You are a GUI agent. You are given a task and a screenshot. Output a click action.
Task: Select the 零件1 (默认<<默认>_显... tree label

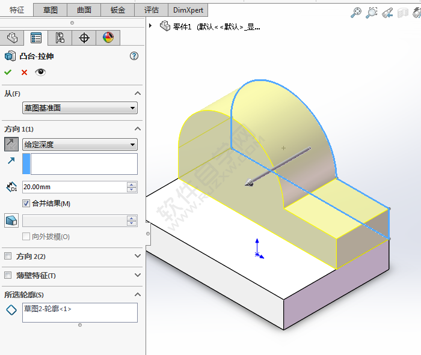coord(217,27)
